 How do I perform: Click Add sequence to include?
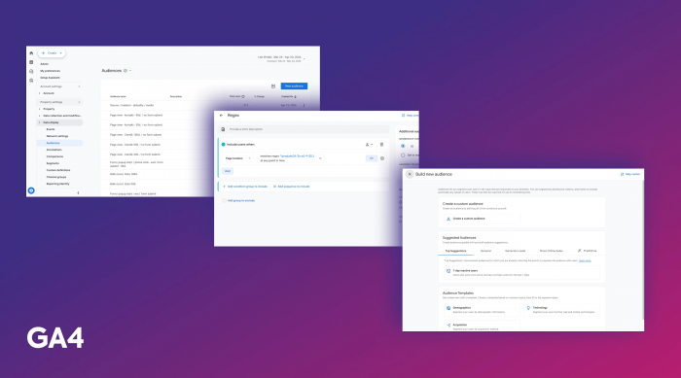292,187
